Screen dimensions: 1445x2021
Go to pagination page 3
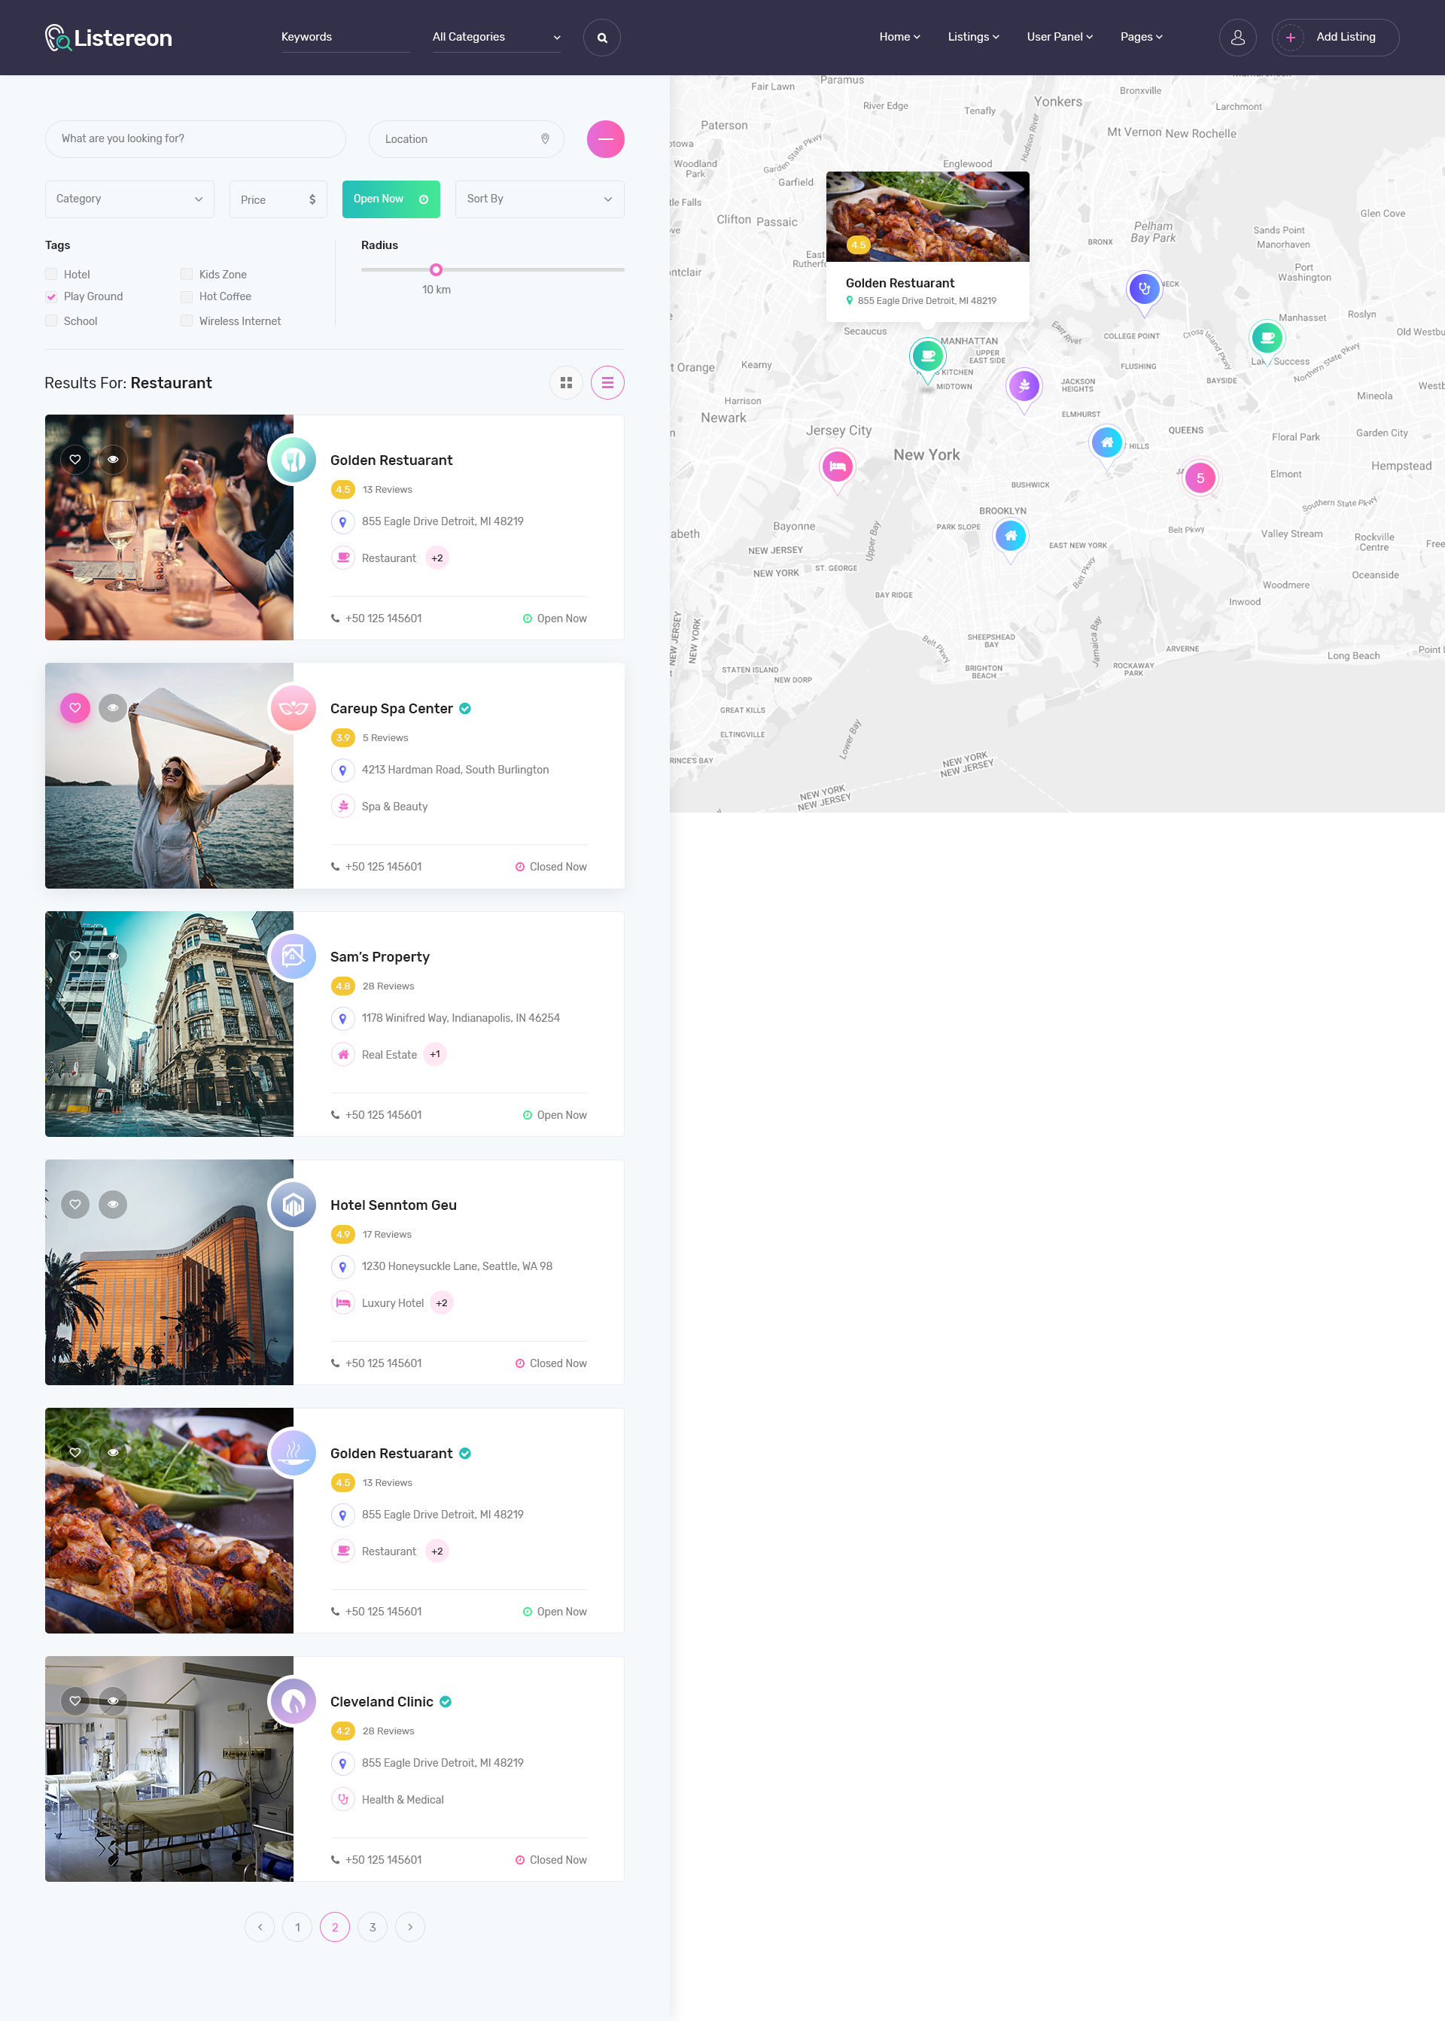click(x=372, y=1927)
